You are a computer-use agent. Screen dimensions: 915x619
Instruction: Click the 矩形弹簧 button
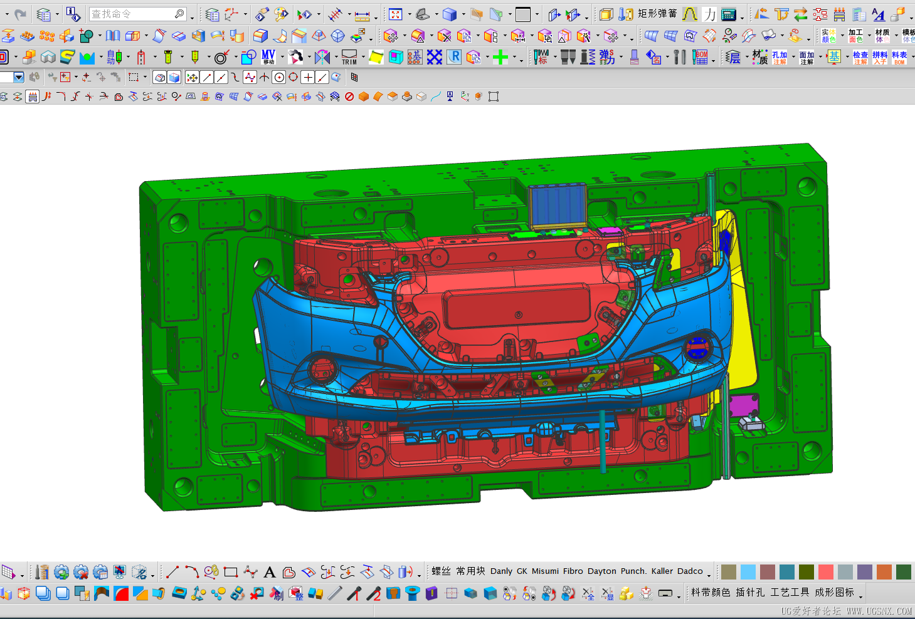[x=657, y=14]
